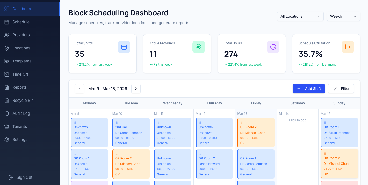The image size is (368, 185).
Task: Click the Templates layout icon
Action: 7,61
